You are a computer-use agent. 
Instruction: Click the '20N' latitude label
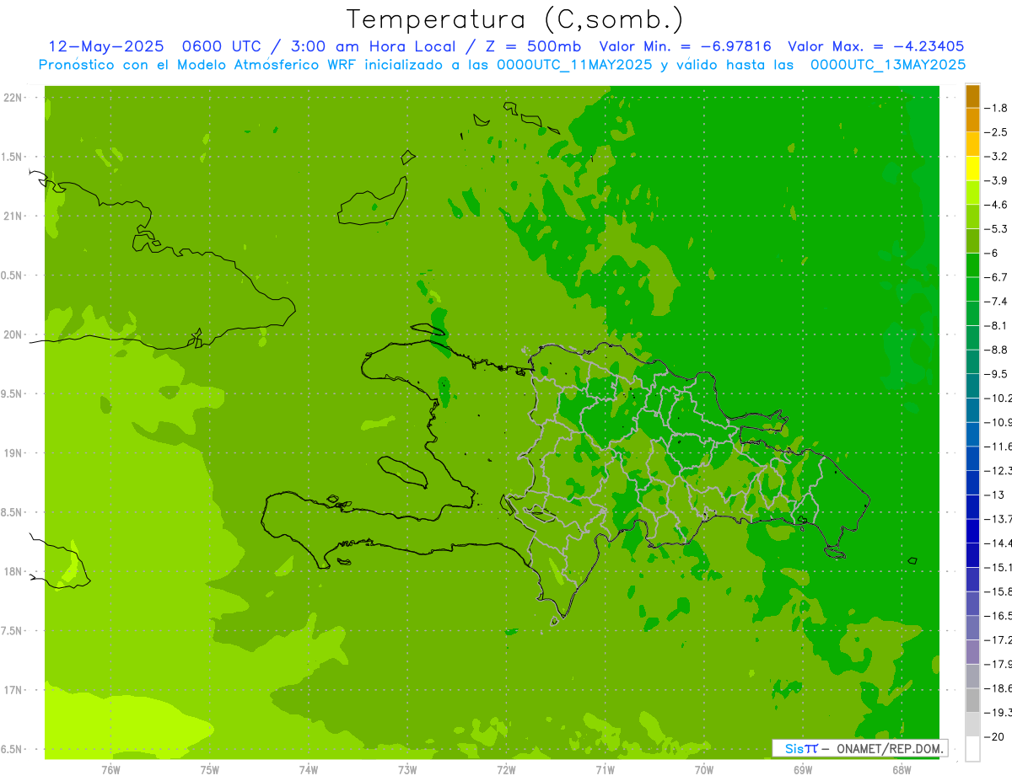click(x=13, y=334)
